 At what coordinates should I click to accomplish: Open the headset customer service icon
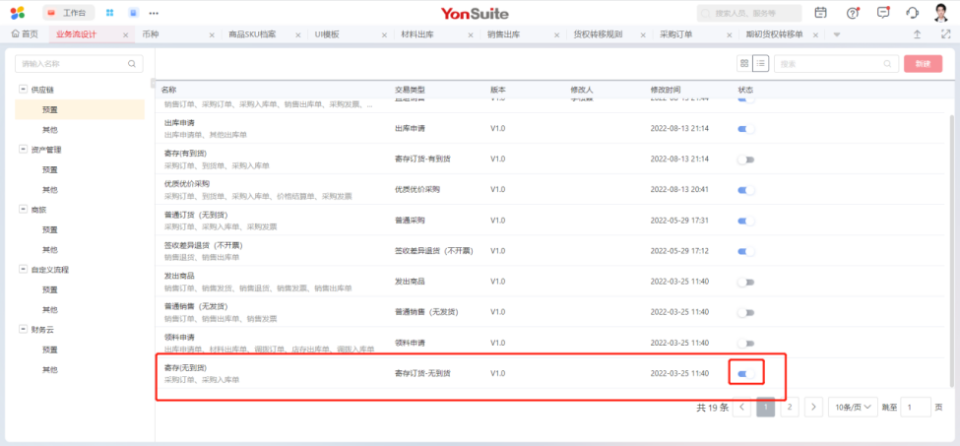point(912,13)
